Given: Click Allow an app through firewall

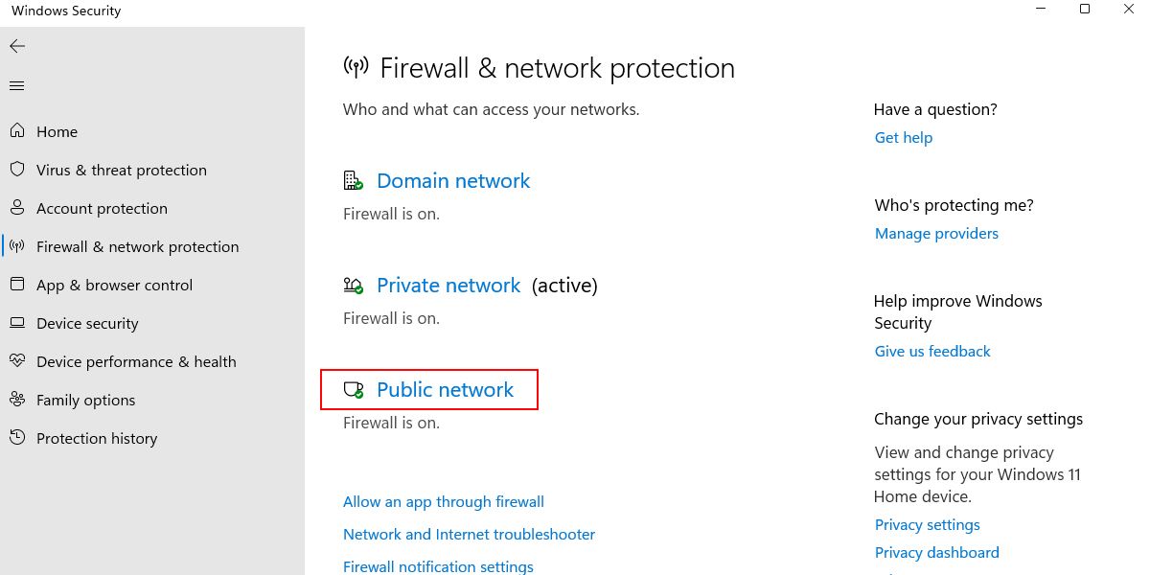Looking at the screenshot, I should click(443, 501).
